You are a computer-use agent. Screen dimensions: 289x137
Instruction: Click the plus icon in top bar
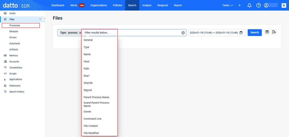point(239,5)
